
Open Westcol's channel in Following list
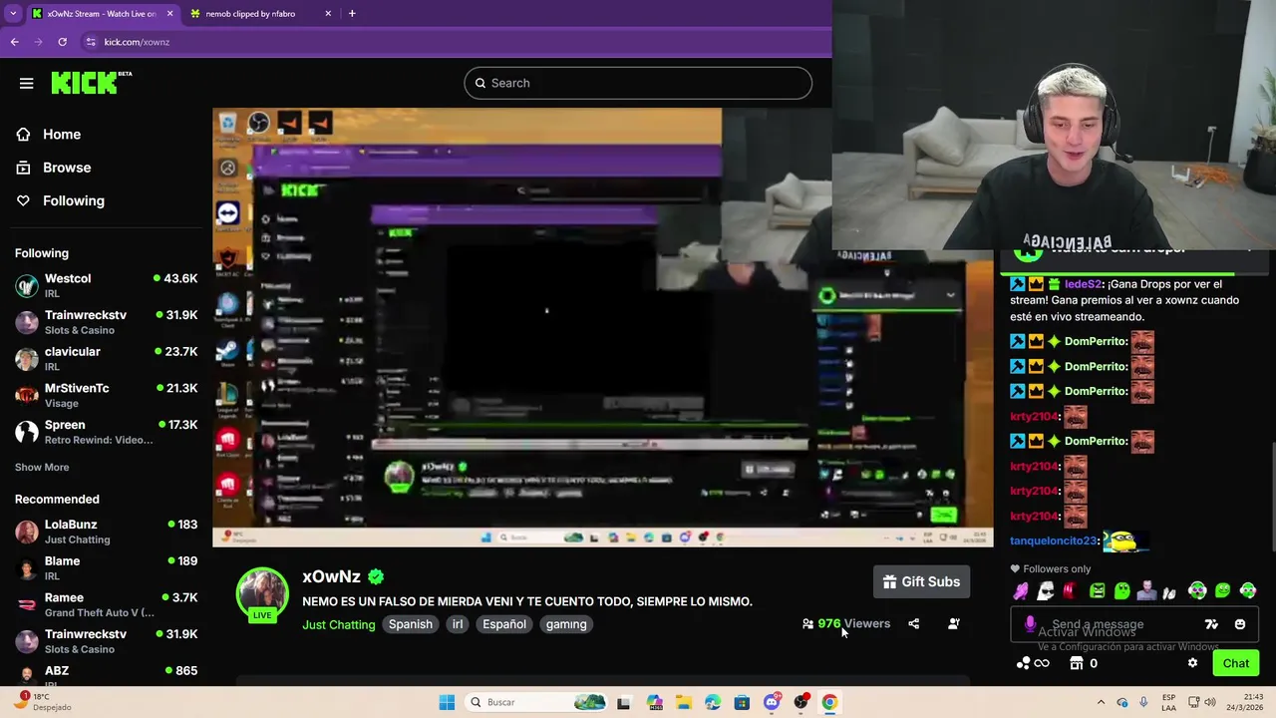(106, 285)
